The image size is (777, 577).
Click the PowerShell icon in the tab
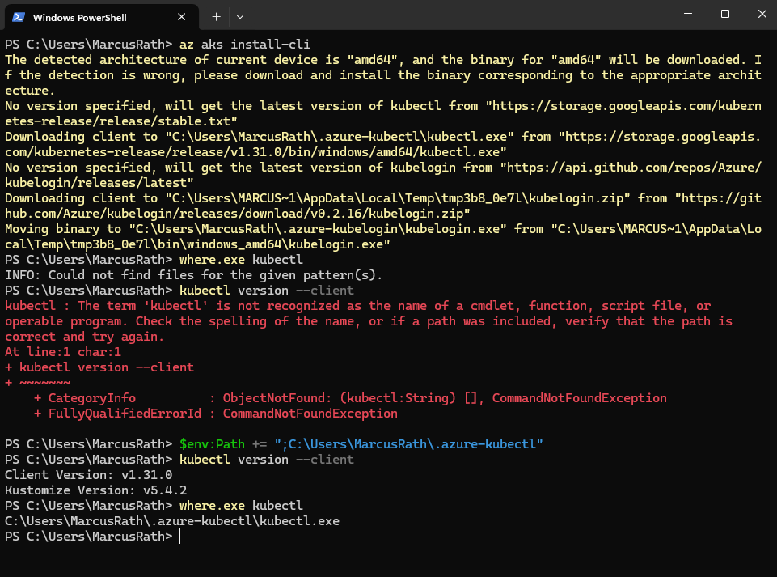18,17
